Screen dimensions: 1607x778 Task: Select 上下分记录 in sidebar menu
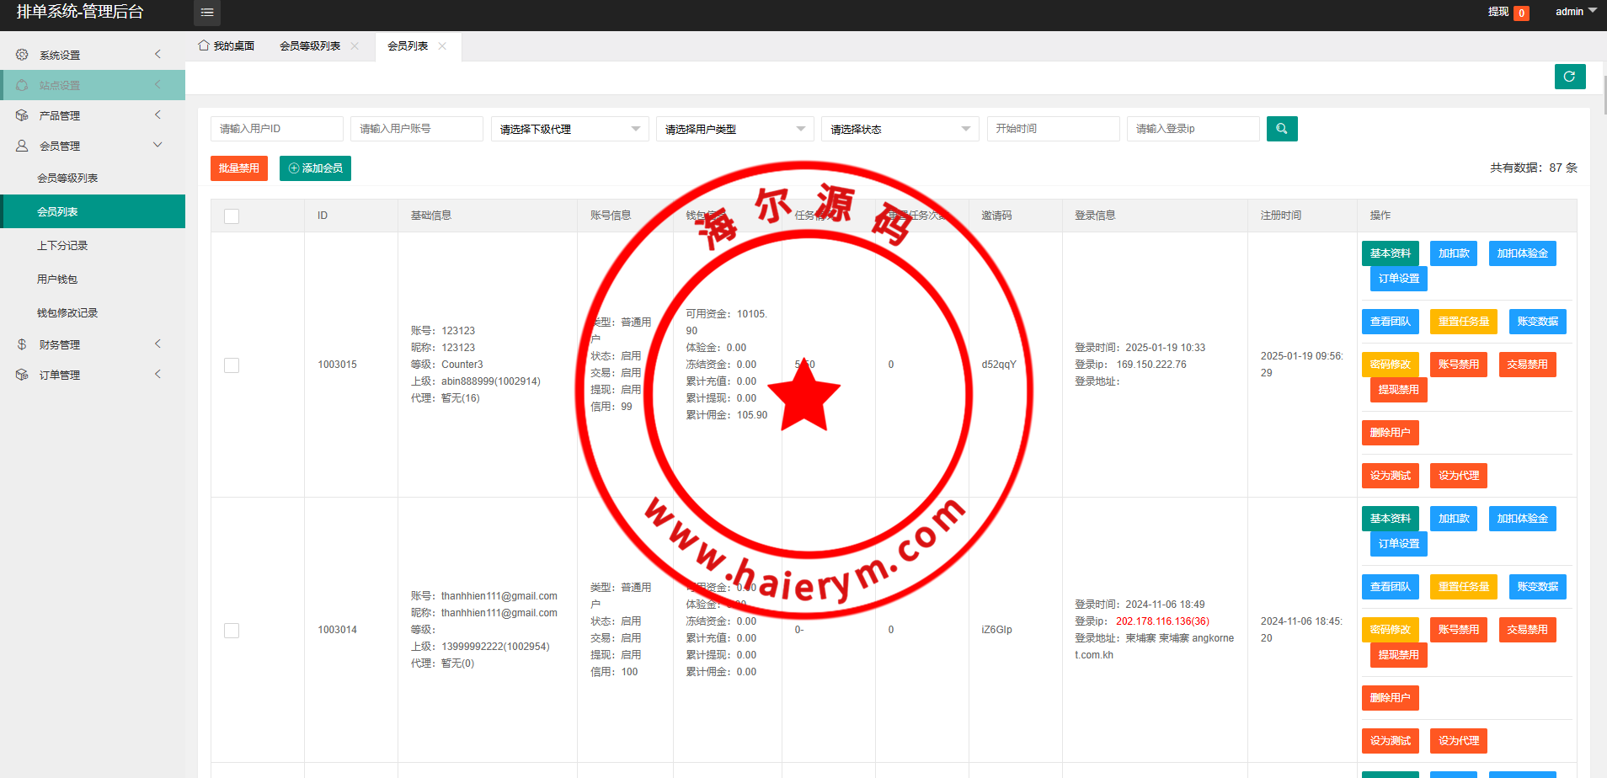tap(62, 246)
